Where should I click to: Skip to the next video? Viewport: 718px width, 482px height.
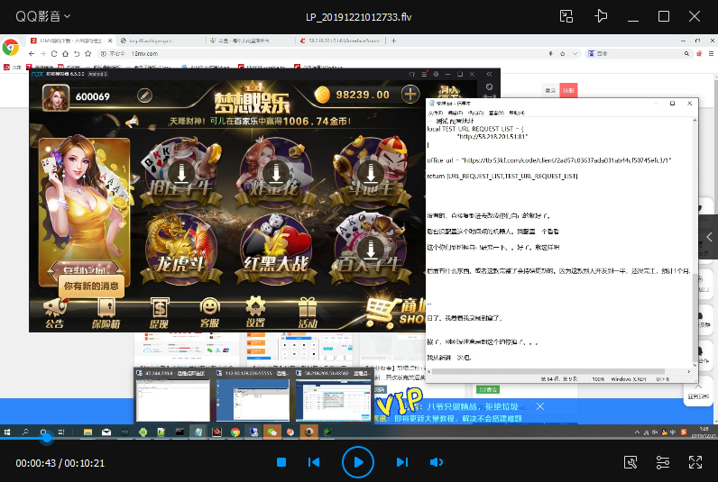click(x=402, y=462)
